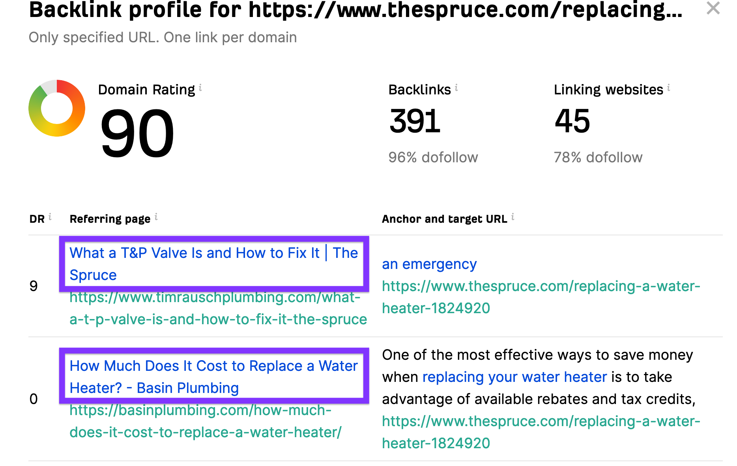Click 'replacing your water heater' anchor text

pyautogui.click(x=514, y=377)
